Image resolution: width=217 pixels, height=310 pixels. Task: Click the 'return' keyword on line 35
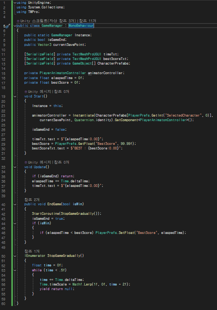click(x=67, y=176)
